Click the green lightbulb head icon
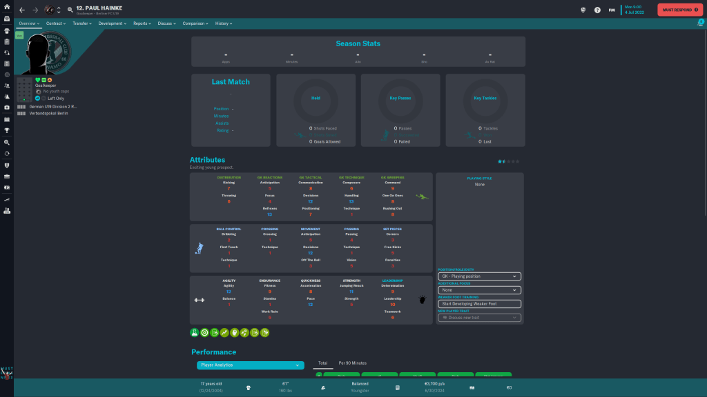 235,332
